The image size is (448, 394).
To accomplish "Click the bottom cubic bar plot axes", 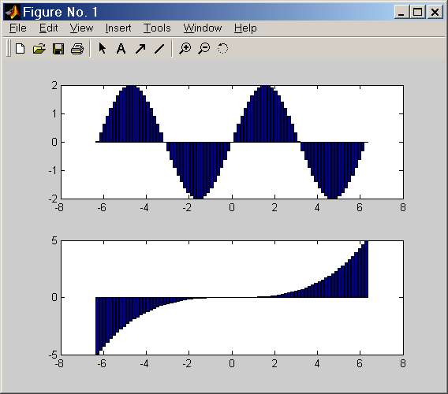I will click(233, 298).
